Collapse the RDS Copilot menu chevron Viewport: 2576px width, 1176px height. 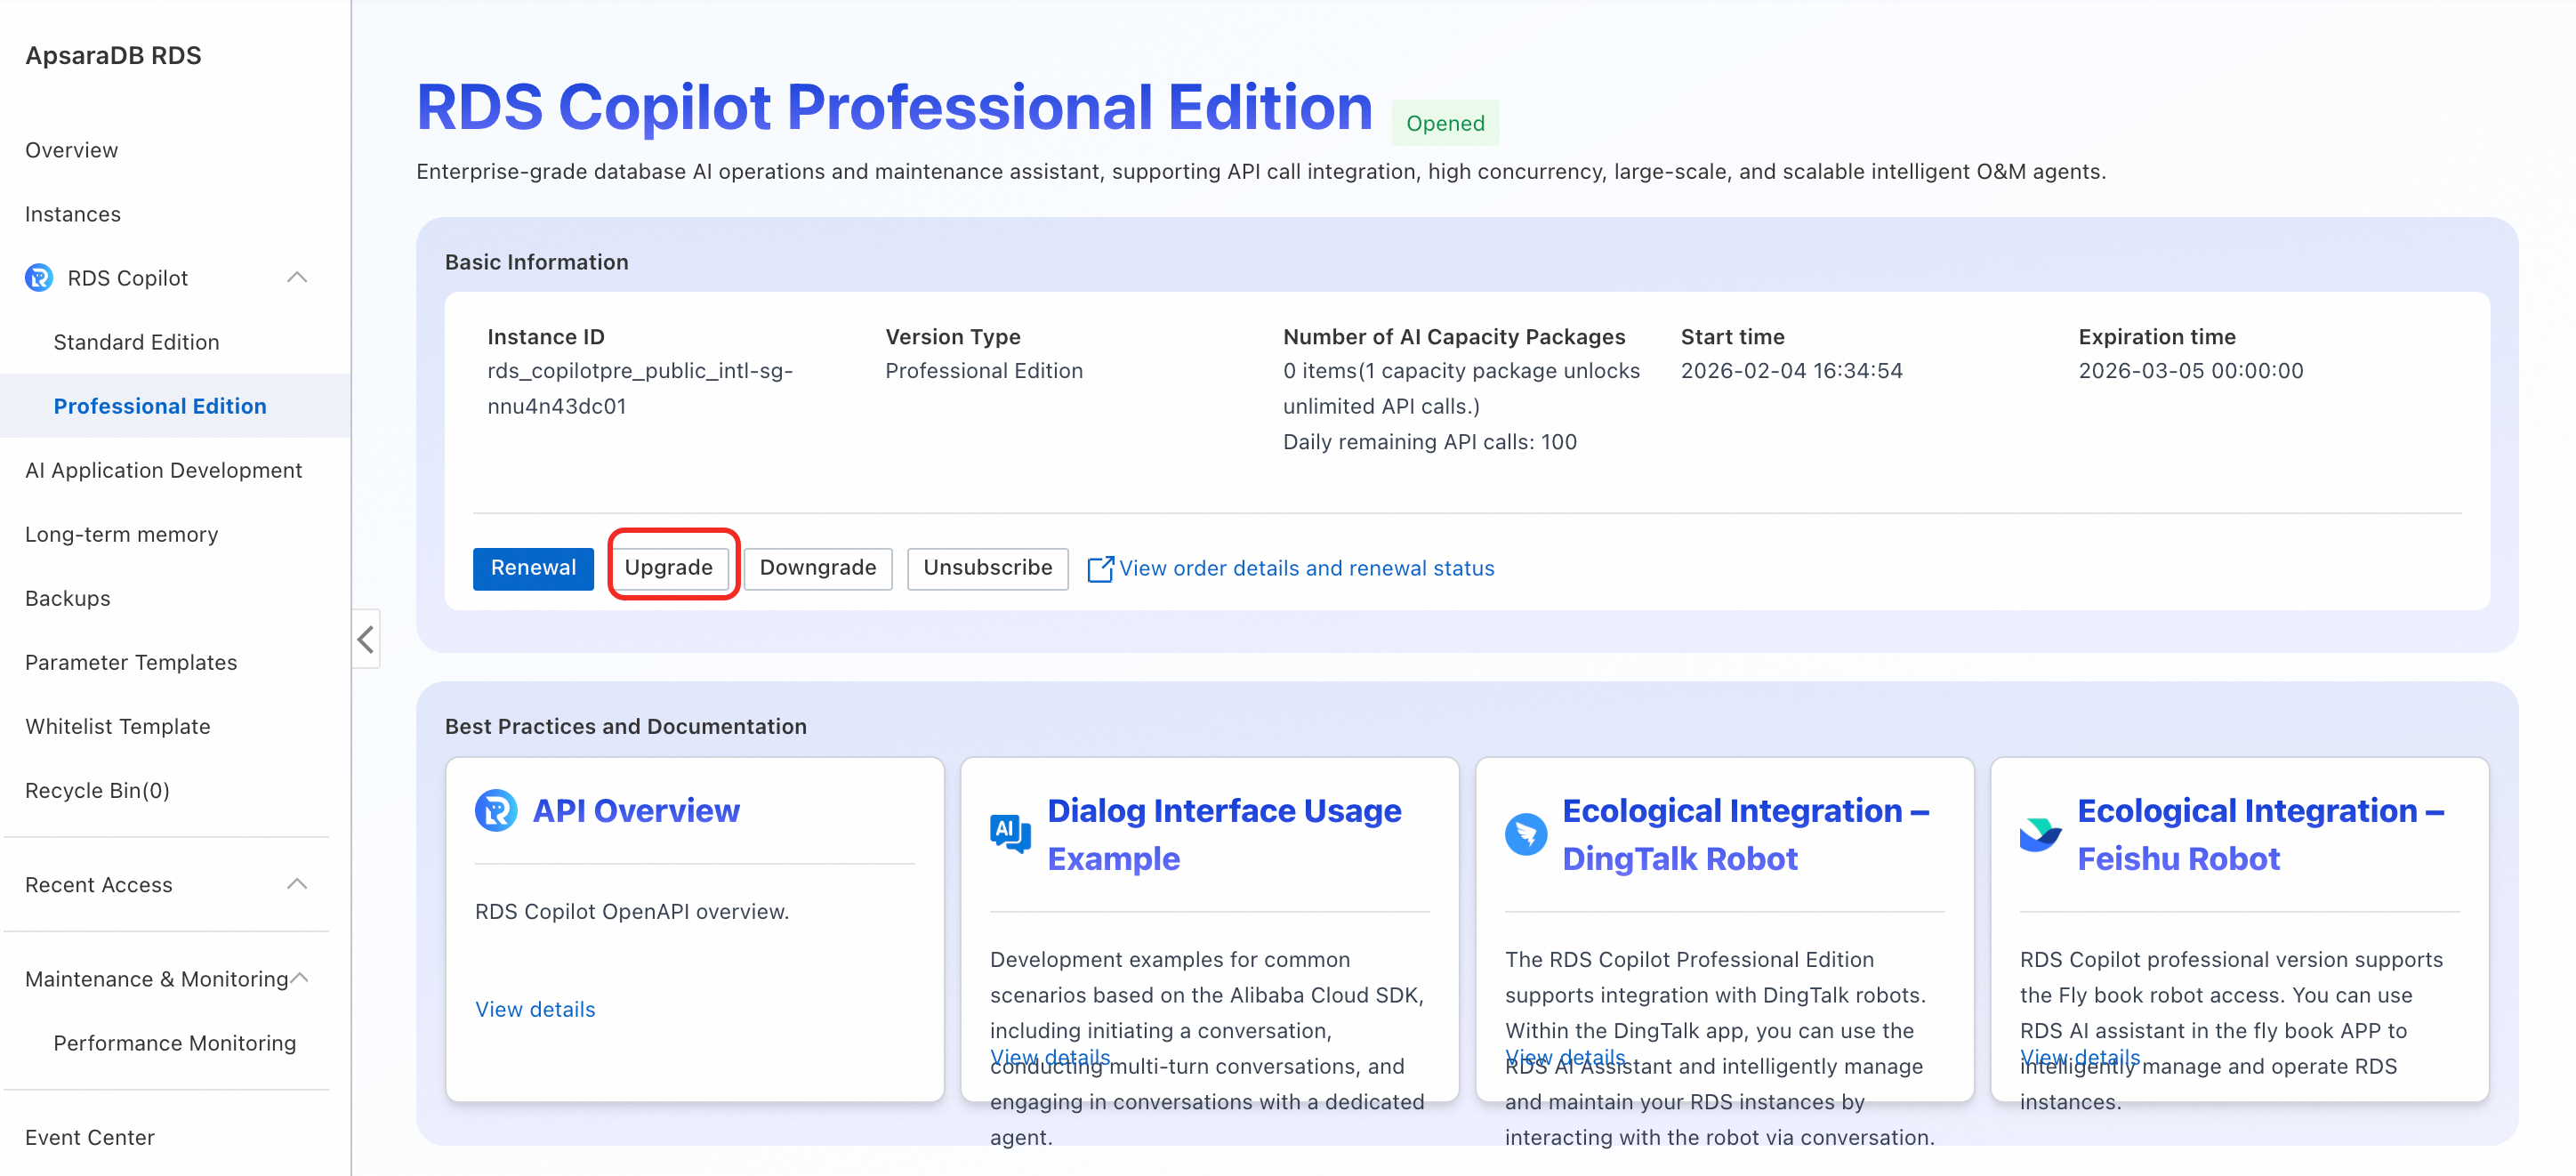pyautogui.click(x=297, y=278)
